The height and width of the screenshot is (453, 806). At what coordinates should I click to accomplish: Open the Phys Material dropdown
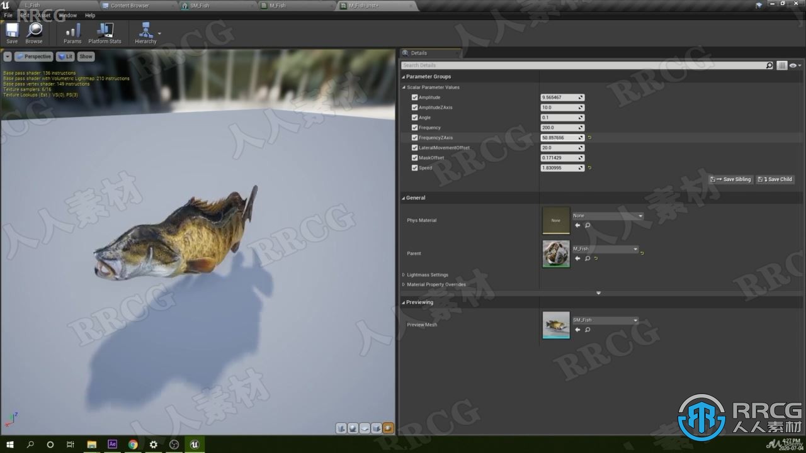click(608, 216)
